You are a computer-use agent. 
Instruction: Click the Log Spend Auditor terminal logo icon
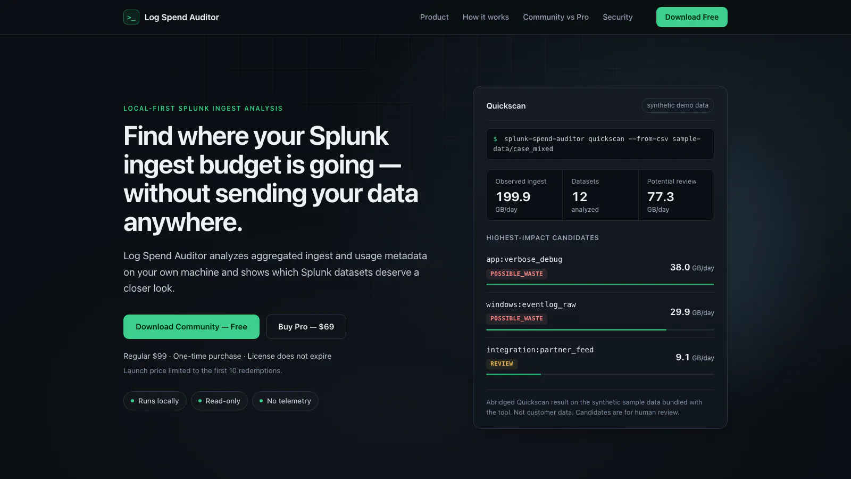coord(131,17)
